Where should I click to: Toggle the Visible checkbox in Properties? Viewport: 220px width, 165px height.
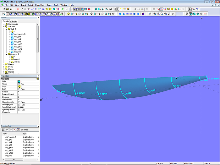19,84
